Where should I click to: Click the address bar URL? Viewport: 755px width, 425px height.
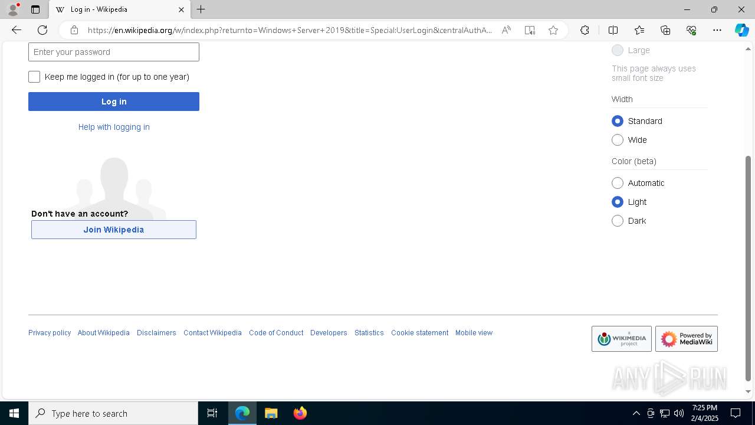coord(289,30)
